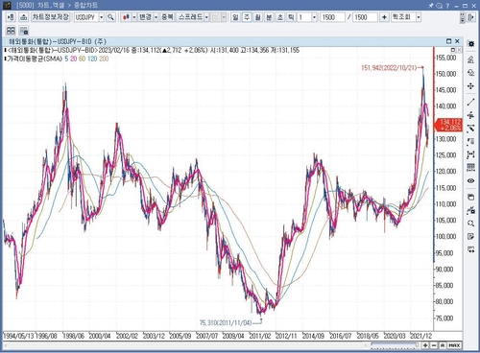
Task: Click the erase drawings tool icon
Action: point(470,210)
